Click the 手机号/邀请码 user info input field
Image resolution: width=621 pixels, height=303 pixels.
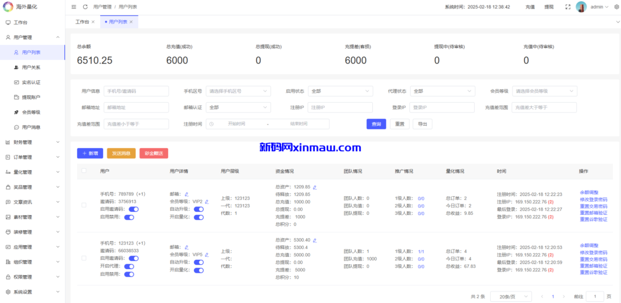point(136,91)
